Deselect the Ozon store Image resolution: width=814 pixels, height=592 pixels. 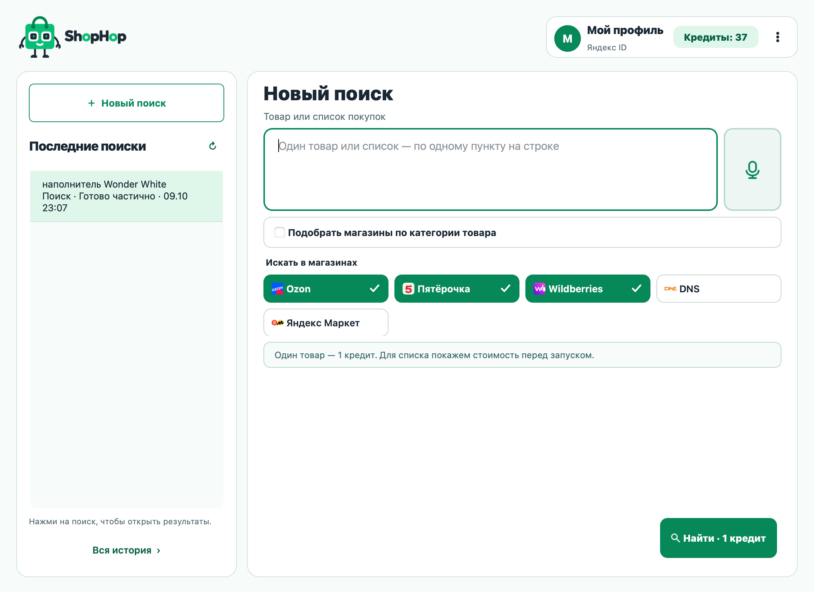[326, 289]
